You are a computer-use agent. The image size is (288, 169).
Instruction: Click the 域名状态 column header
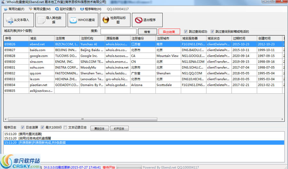(x=219, y=38)
